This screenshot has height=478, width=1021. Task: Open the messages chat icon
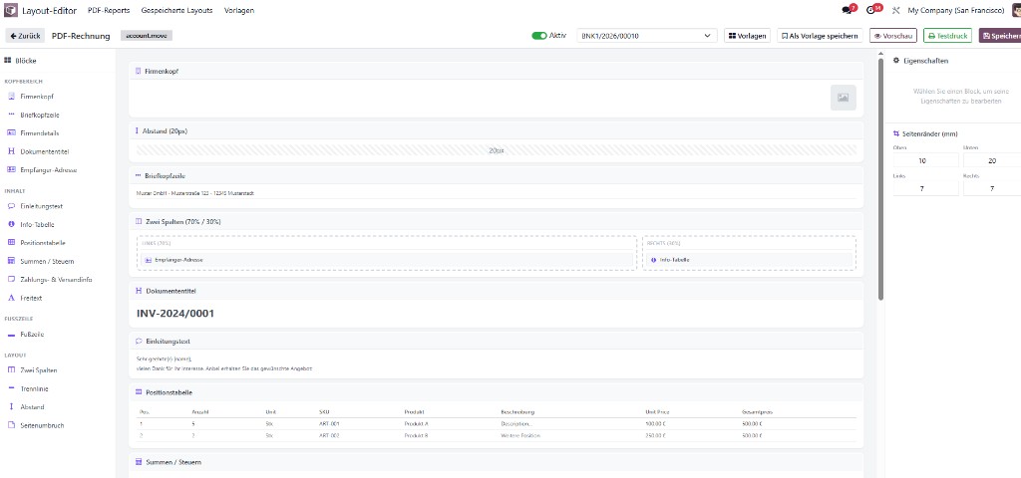848,10
